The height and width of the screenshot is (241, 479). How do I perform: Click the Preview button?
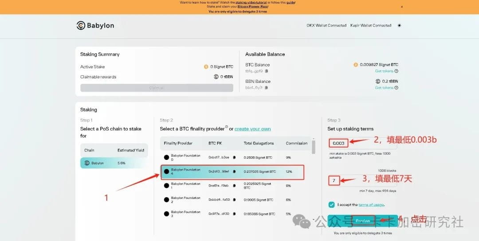362,221
